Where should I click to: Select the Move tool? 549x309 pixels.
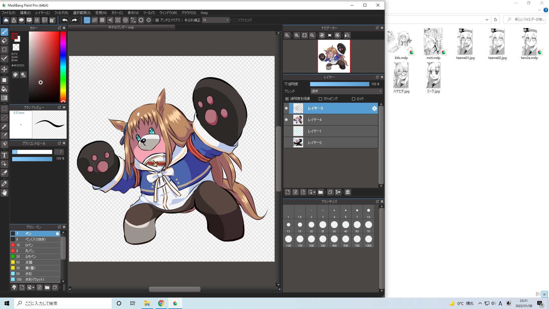click(x=4, y=69)
